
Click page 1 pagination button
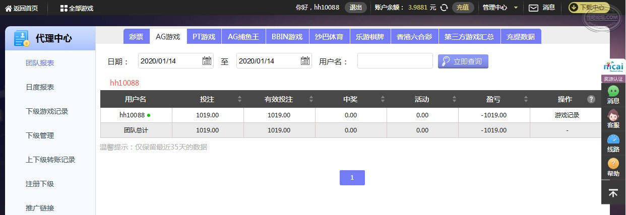coord(352,178)
